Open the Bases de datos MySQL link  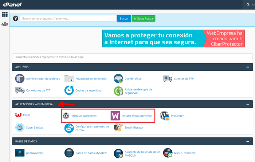pyautogui.click(x=91, y=153)
